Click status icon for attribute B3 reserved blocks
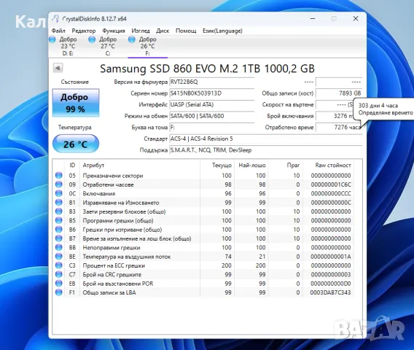The height and width of the screenshot is (350, 414). pyautogui.click(x=59, y=211)
